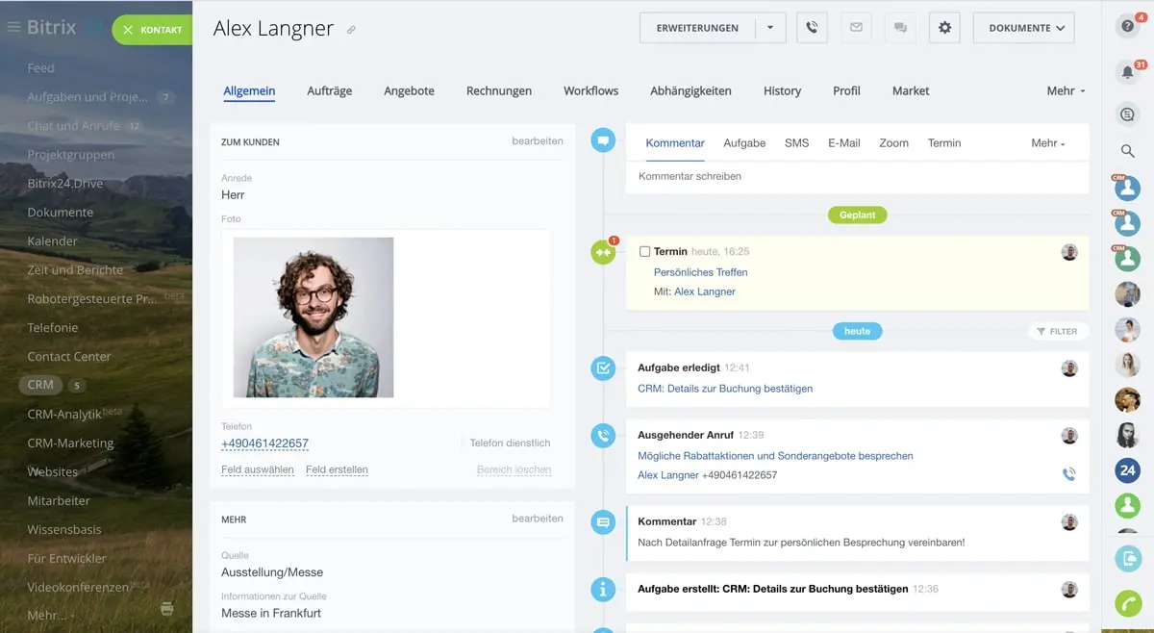Open the settings gear icon
Screen dimensions: 1154x633
click(x=944, y=28)
